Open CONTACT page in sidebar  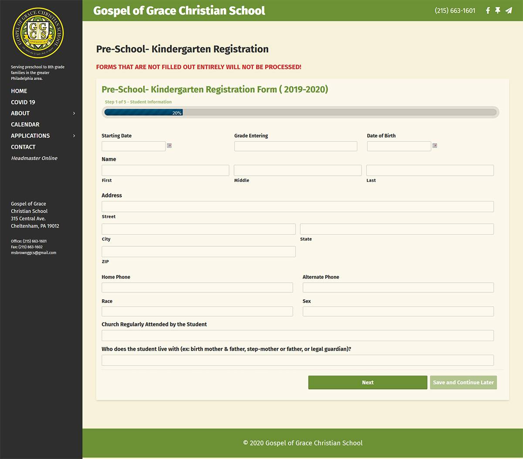(x=23, y=147)
